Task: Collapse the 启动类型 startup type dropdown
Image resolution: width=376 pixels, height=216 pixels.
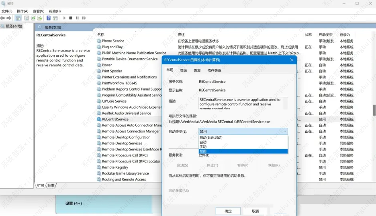Action: [x=285, y=131]
